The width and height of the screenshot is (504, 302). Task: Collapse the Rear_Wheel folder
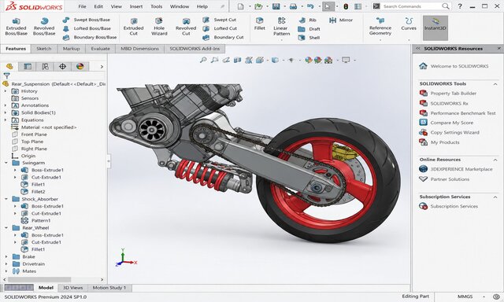pyautogui.click(x=6, y=228)
